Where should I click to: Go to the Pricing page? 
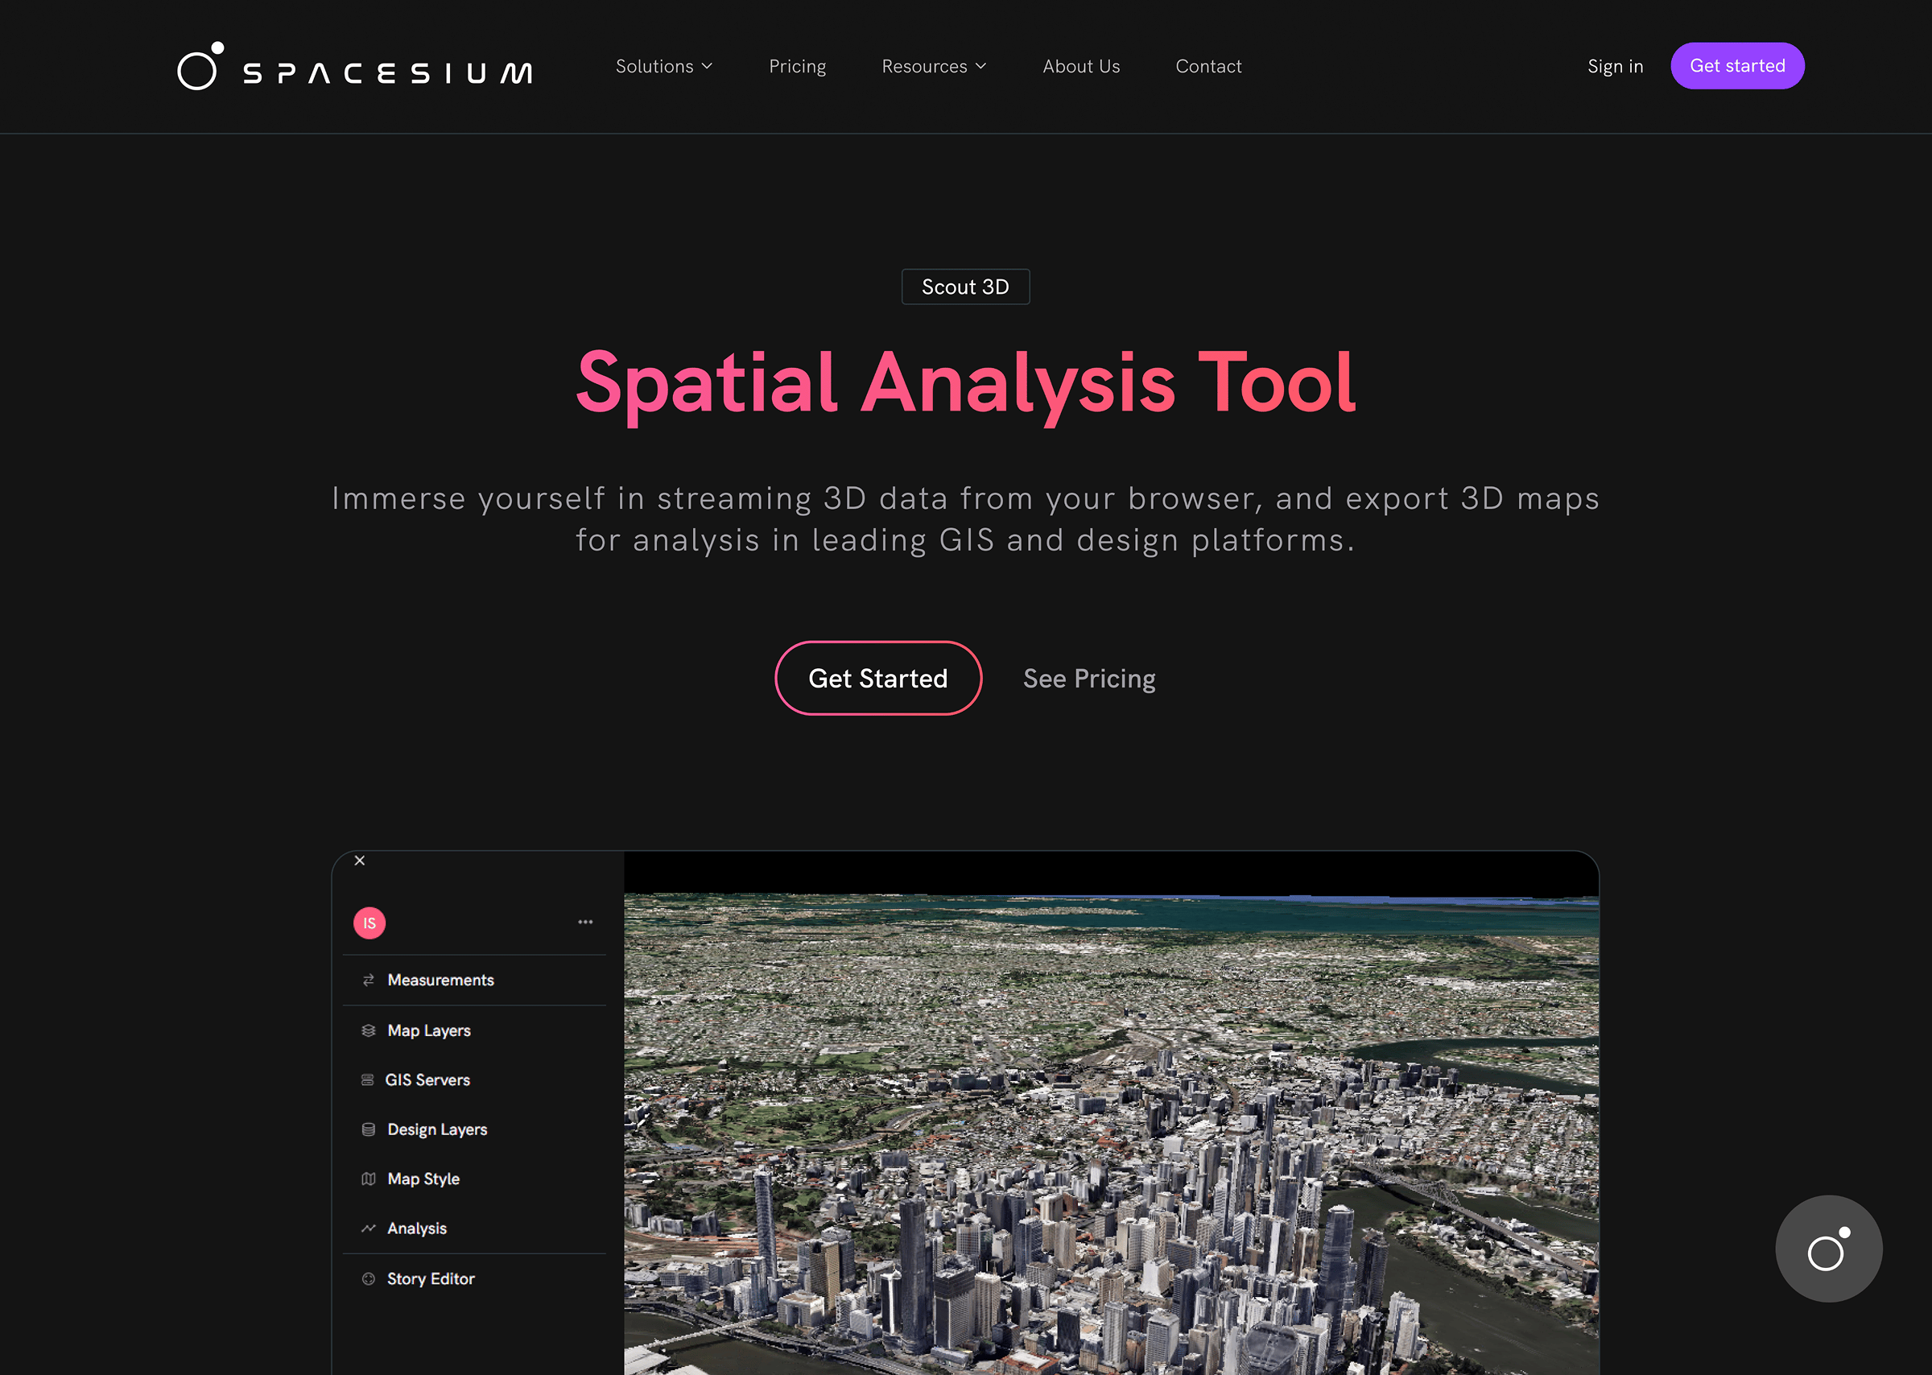click(x=797, y=66)
